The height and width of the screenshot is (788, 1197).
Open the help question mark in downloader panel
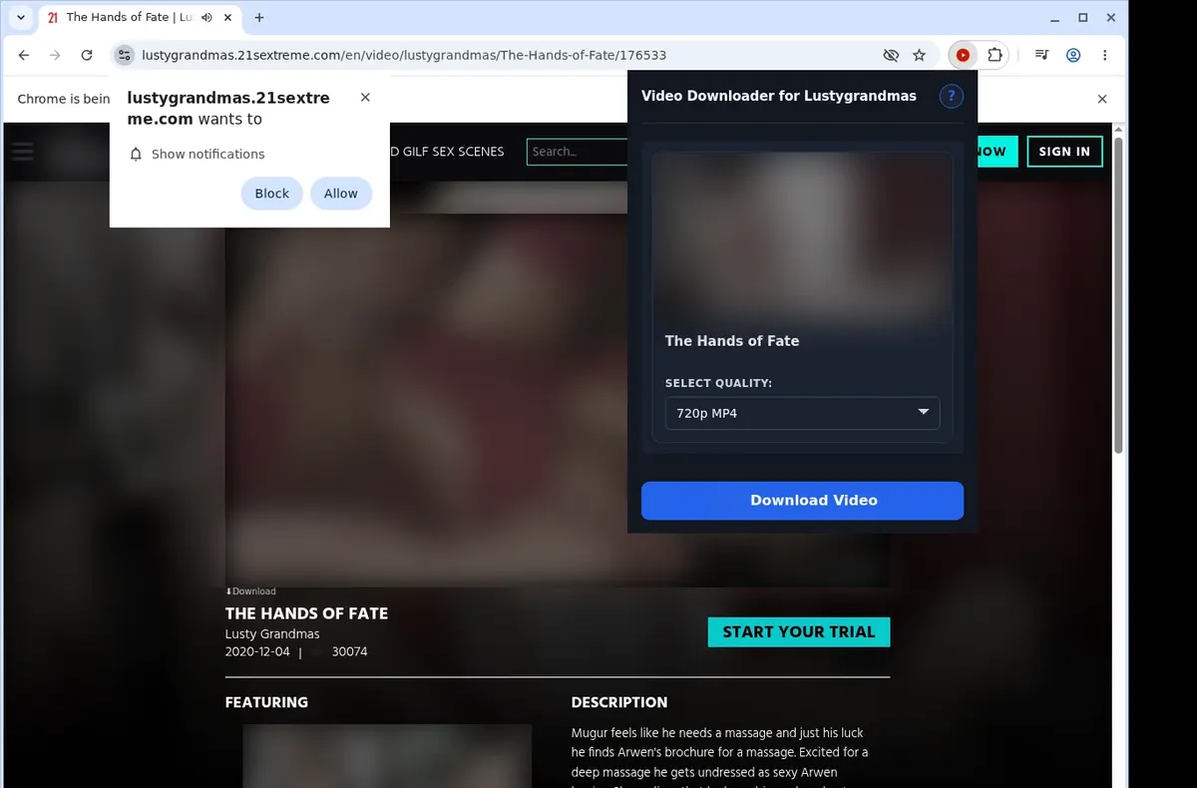[x=952, y=96]
